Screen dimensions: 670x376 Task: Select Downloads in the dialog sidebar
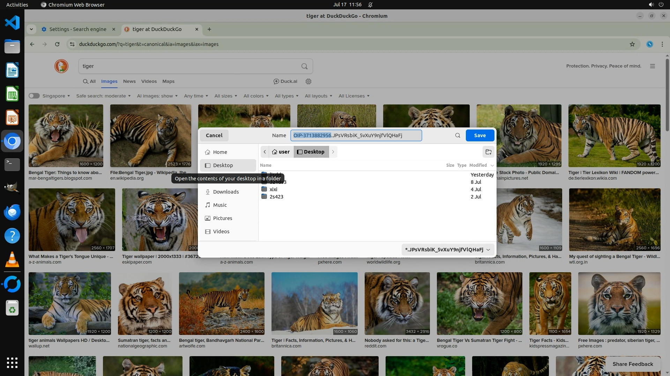pyautogui.click(x=225, y=192)
